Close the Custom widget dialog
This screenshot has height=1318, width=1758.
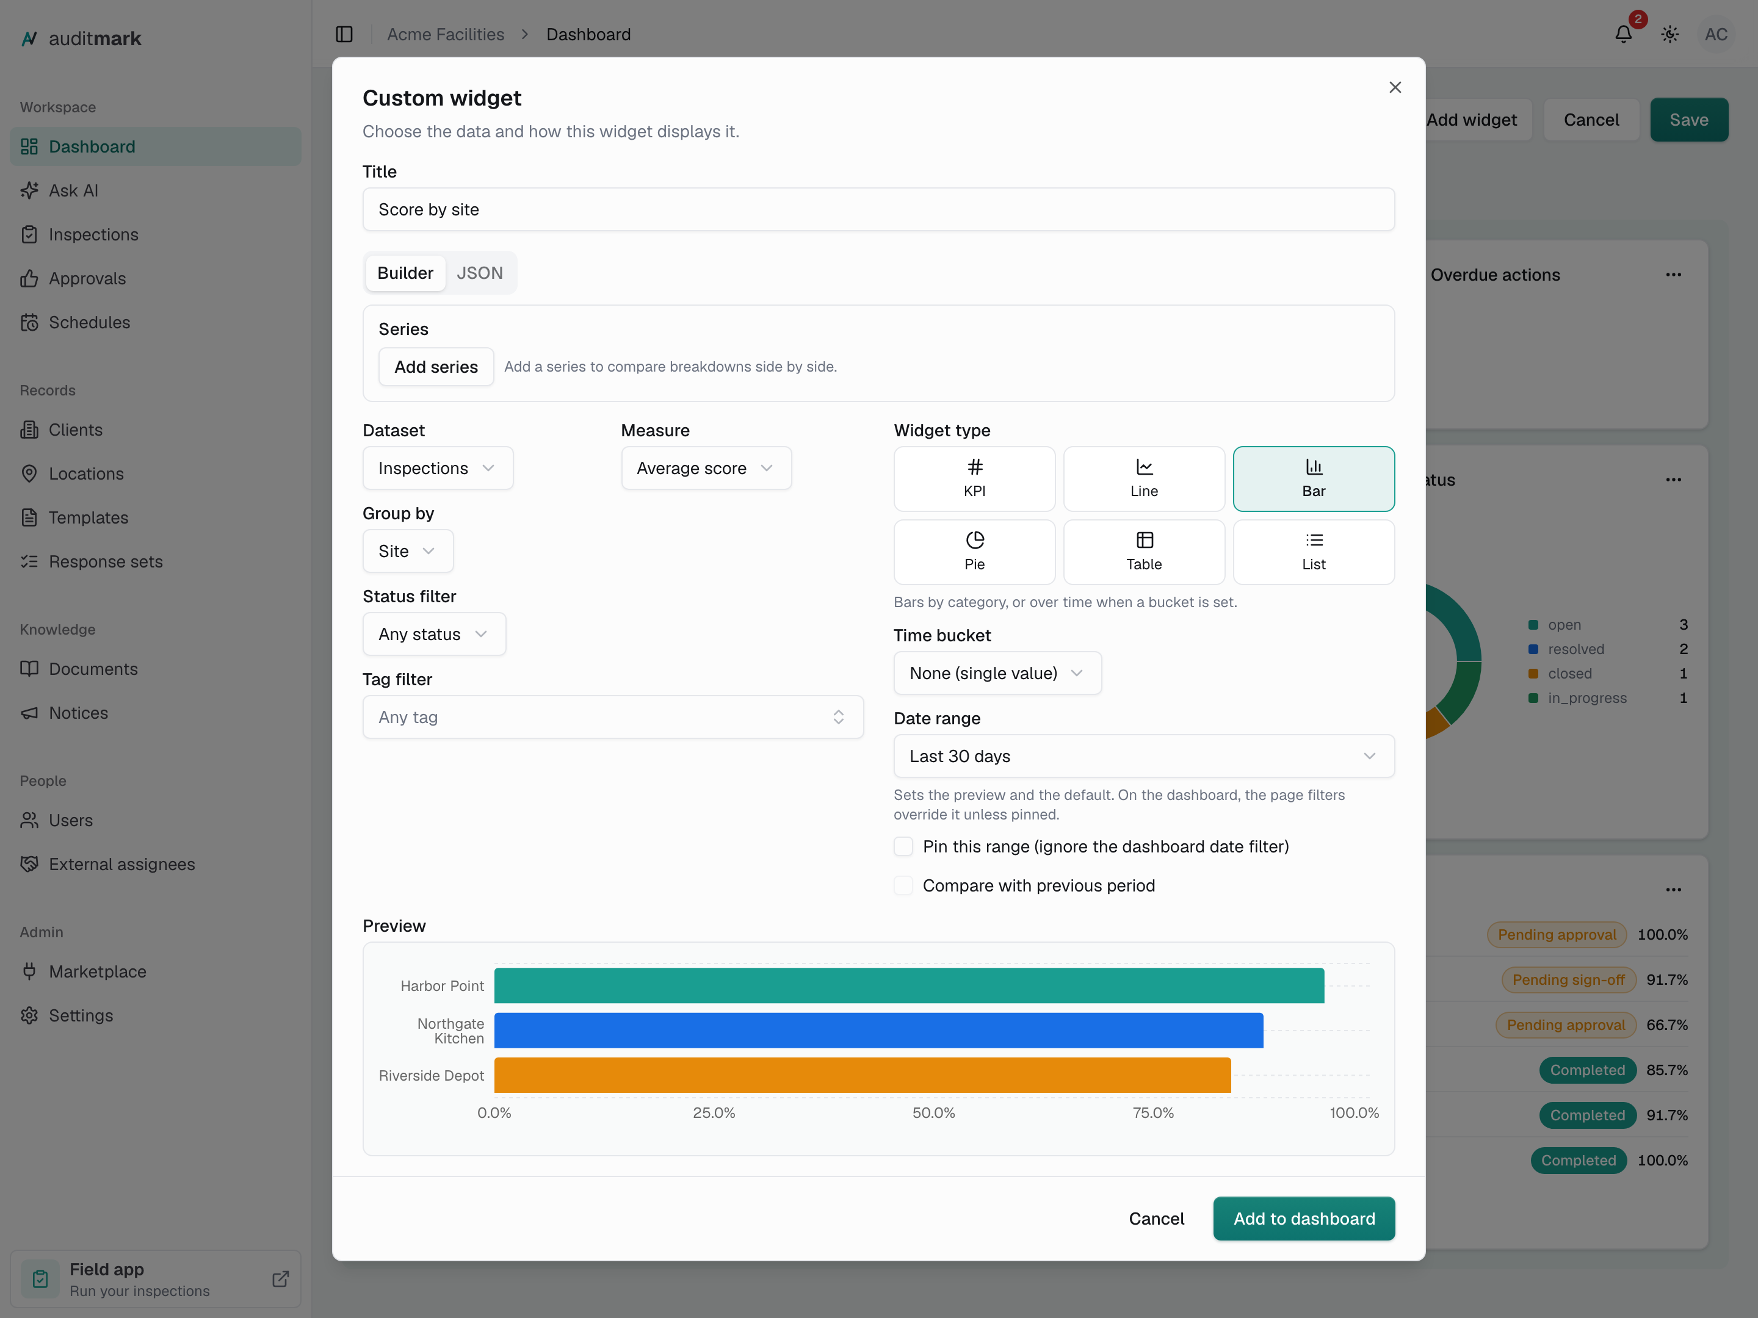pyautogui.click(x=1395, y=87)
